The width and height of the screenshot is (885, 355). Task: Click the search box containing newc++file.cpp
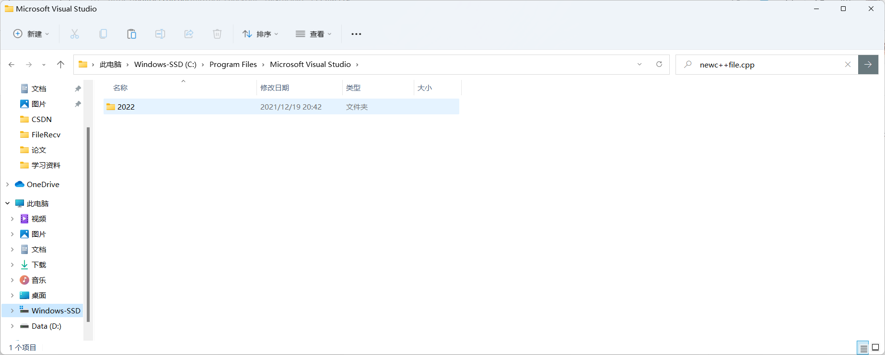(767, 65)
